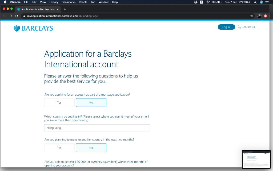Open the Bookmarks menu
The image size is (273, 171).
69,2
